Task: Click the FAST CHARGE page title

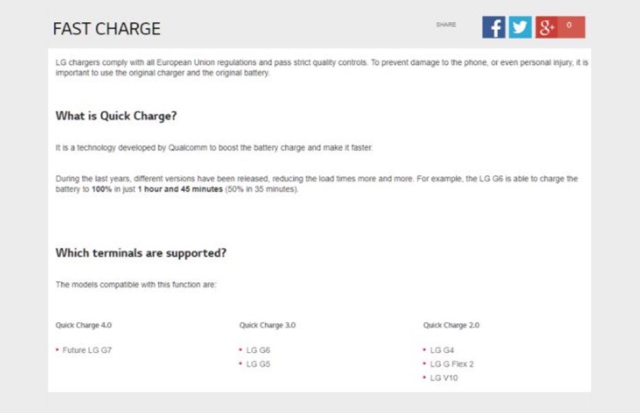Action: (x=107, y=29)
